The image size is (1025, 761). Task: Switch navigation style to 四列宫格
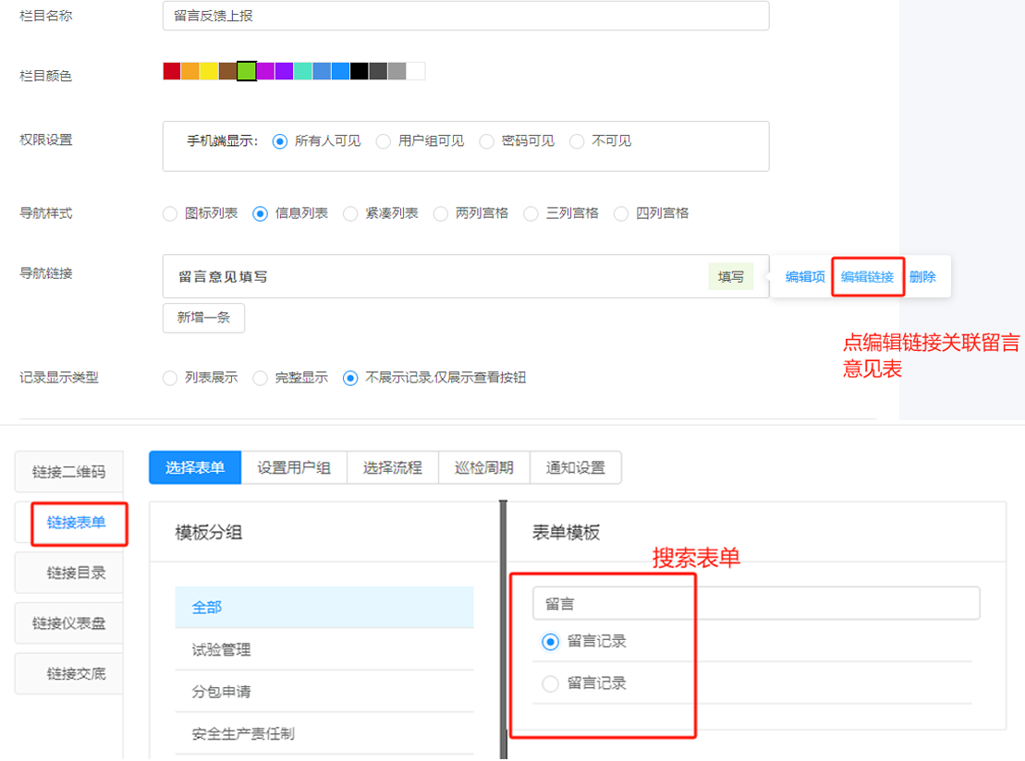(621, 213)
